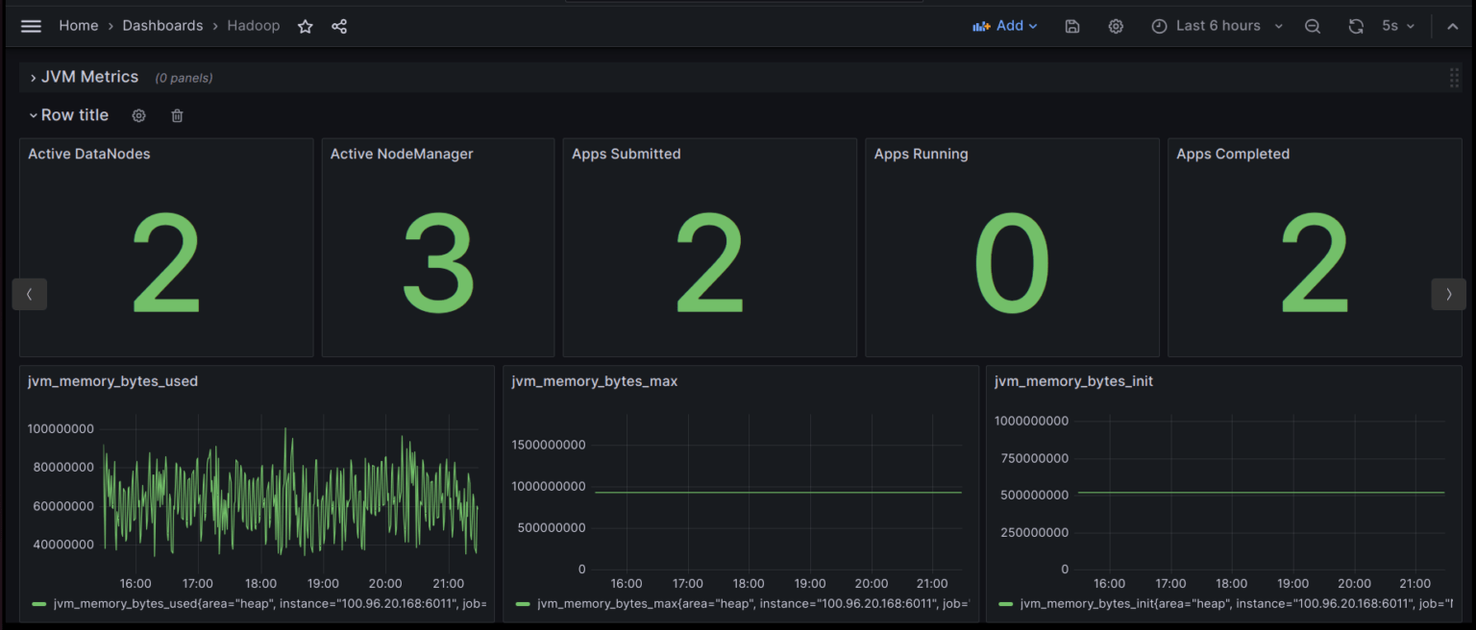
Task: Go to Dashboards via breadcrumb
Action: coord(162,26)
